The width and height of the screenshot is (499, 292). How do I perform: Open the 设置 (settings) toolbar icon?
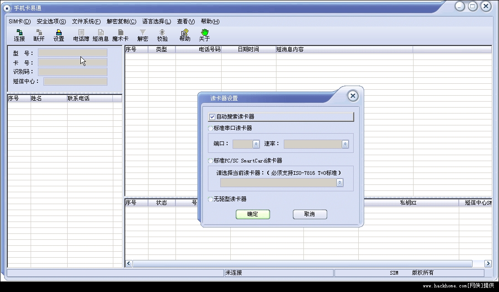pos(58,35)
